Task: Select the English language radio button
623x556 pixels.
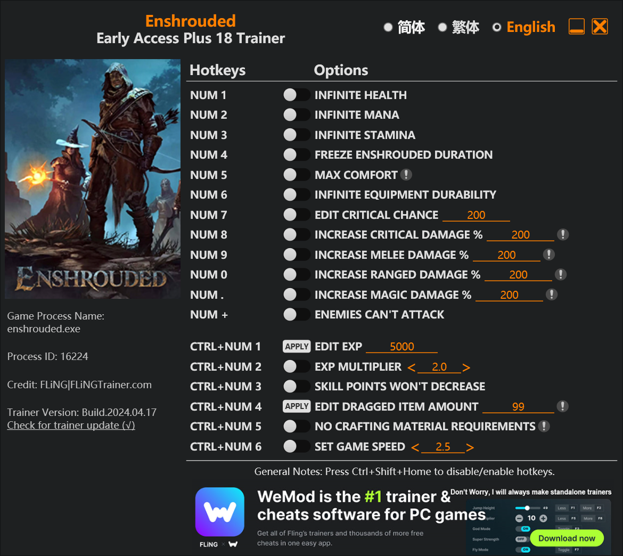Action: tap(497, 27)
